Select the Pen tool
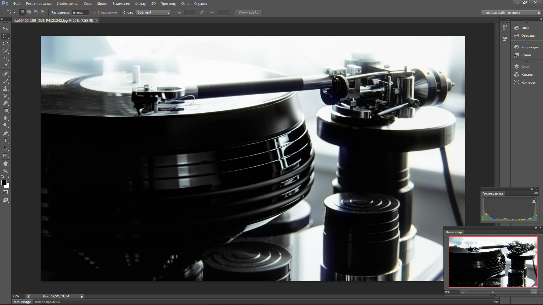543x305 pixels. pyautogui.click(x=5, y=133)
